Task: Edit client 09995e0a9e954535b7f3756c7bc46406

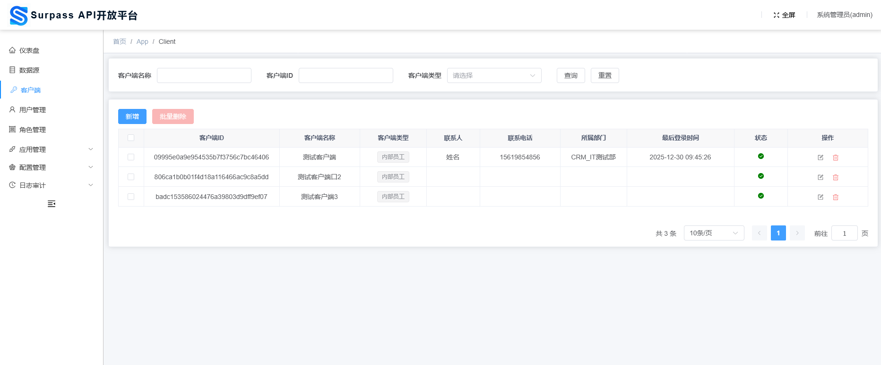Action: (x=821, y=158)
